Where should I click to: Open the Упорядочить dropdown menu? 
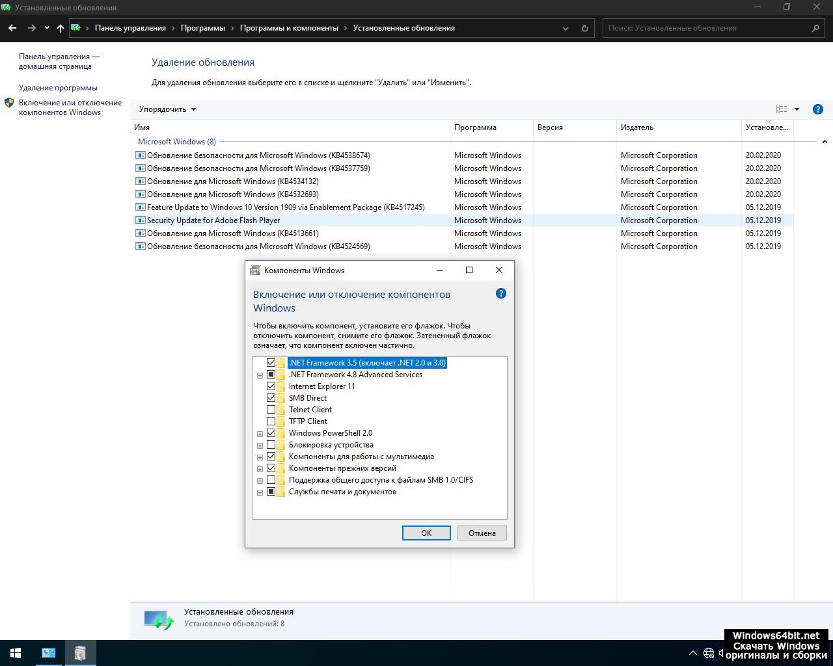(167, 109)
